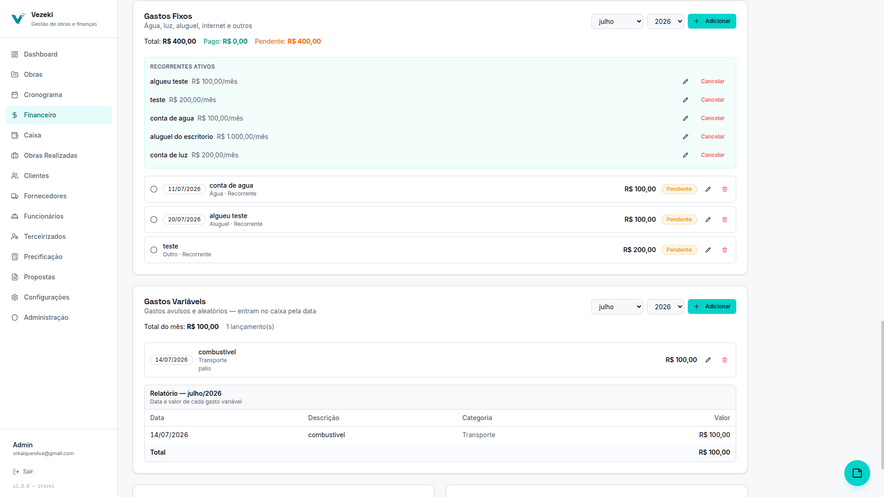Cancel recurring 'teste' R$ 200,00/mês
The image size is (884, 497).
coord(712,100)
